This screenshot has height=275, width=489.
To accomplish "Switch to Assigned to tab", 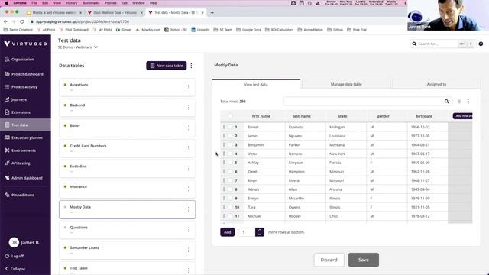I will point(436,84).
